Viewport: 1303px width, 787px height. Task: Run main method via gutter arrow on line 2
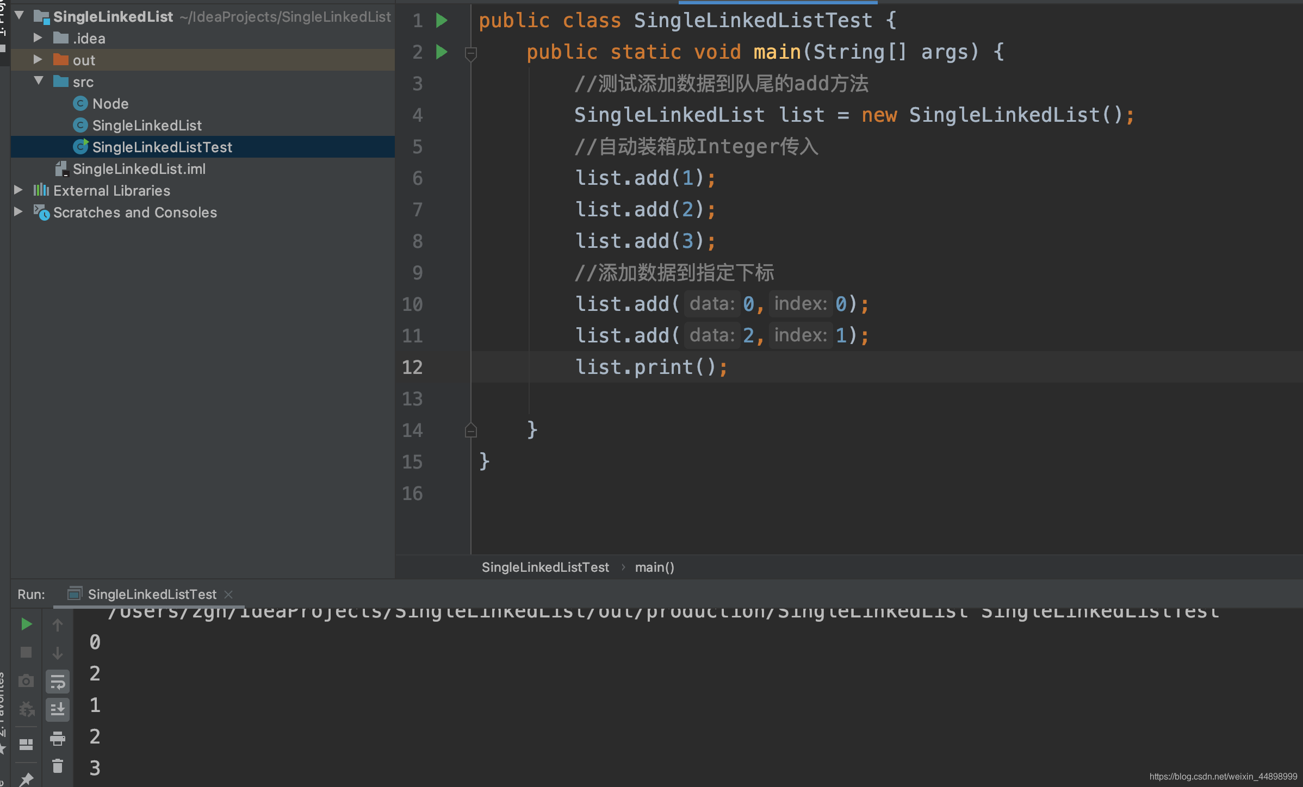coord(442,52)
